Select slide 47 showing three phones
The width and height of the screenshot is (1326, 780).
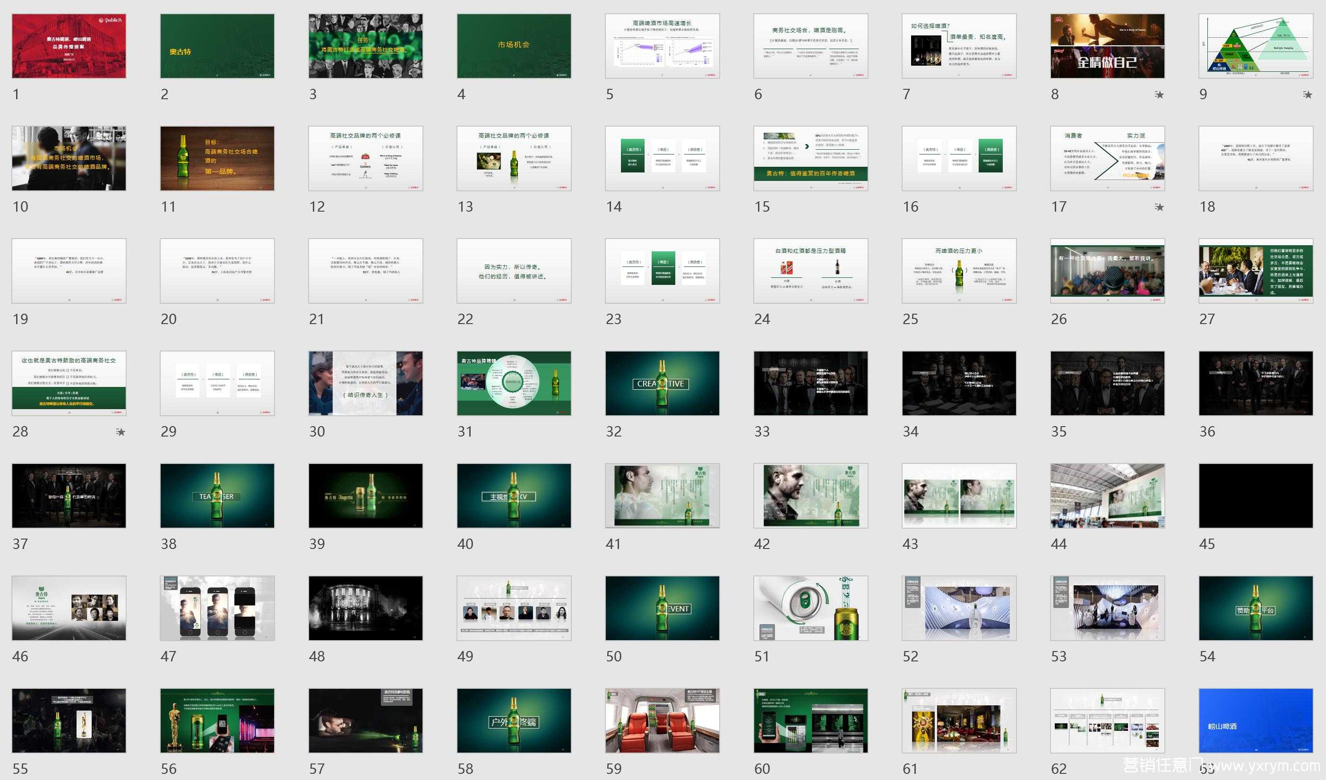[217, 609]
